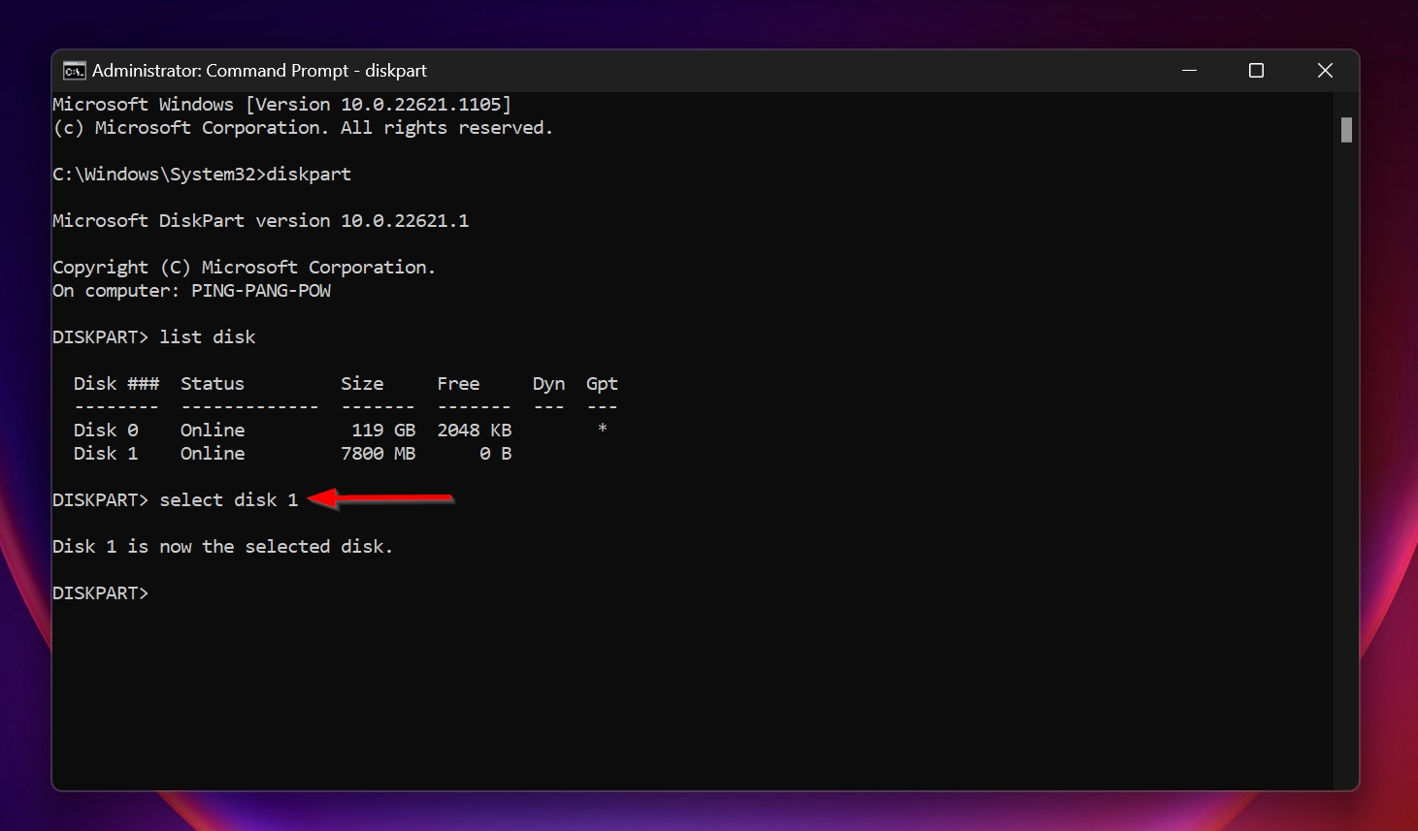The height and width of the screenshot is (831, 1418).
Task: Click the 'Online' status of Disk 0
Action: click(x=213, y=431)
